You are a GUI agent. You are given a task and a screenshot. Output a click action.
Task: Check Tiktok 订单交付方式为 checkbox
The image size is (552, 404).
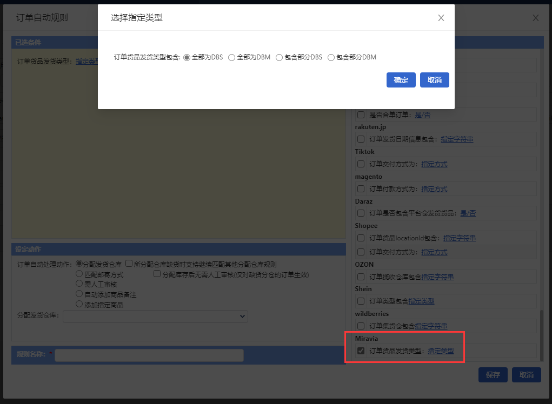tap(361, 164)
